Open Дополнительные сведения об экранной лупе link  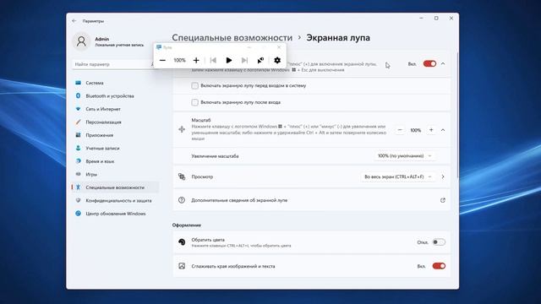pos(312,200)
